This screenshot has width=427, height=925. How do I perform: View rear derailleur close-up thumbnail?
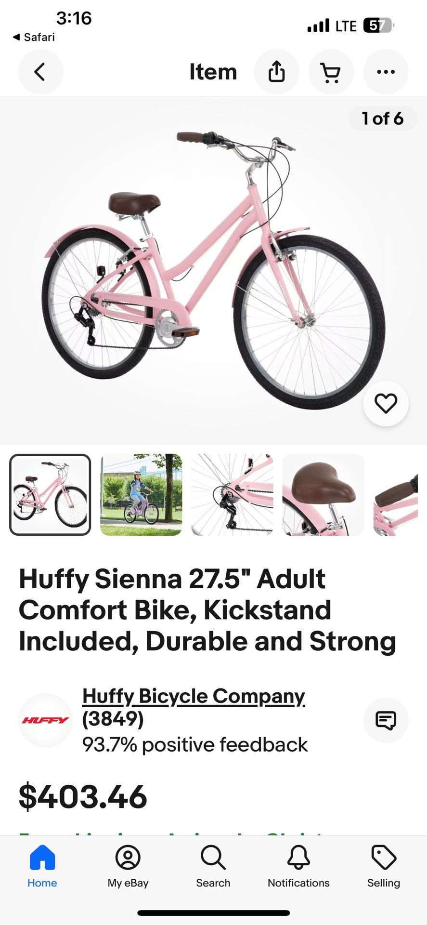pos(232,494)
